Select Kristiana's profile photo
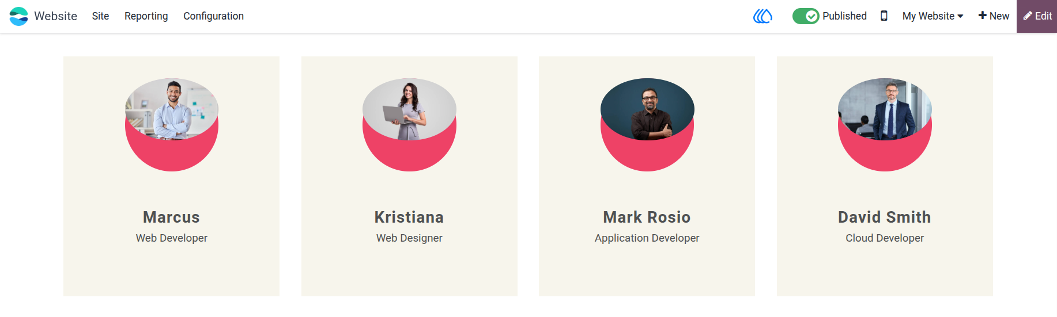The width and height of the screenshot is (1057, 317). (x=409, y=109)
